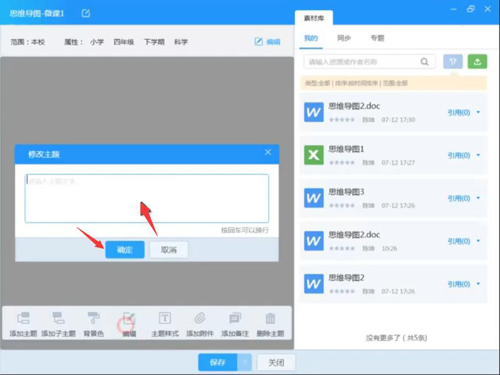Viewport: 500px width, 375px height.
Task: Open the Word icon of 思维导图2.doc dated 10:26
Action: point(314,241)
